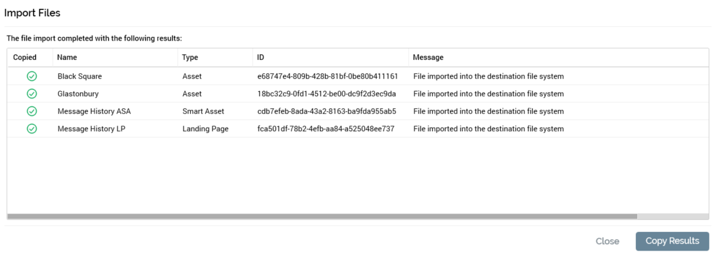
Task: Sort by the Copied column header
Action: (25, 57)
